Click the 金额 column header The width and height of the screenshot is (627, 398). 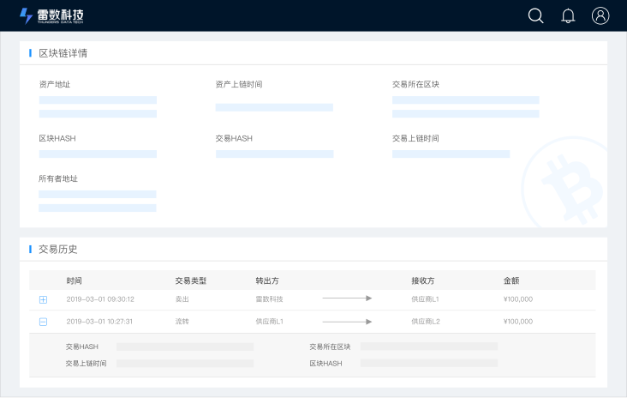click(x=511, y=280)
